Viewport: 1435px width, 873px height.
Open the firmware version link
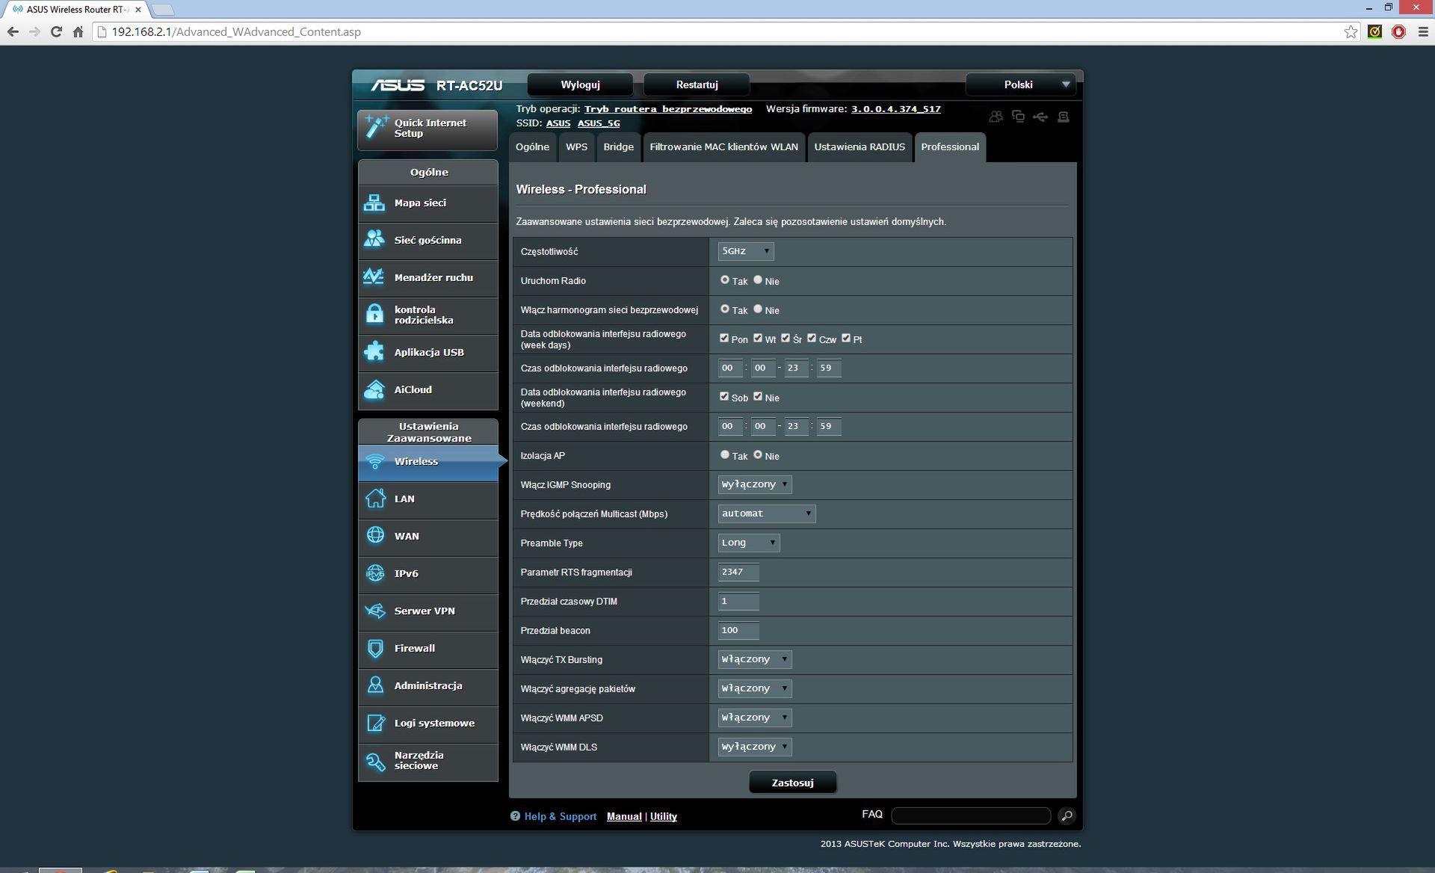pyautogui.click(x=895, y=109)
